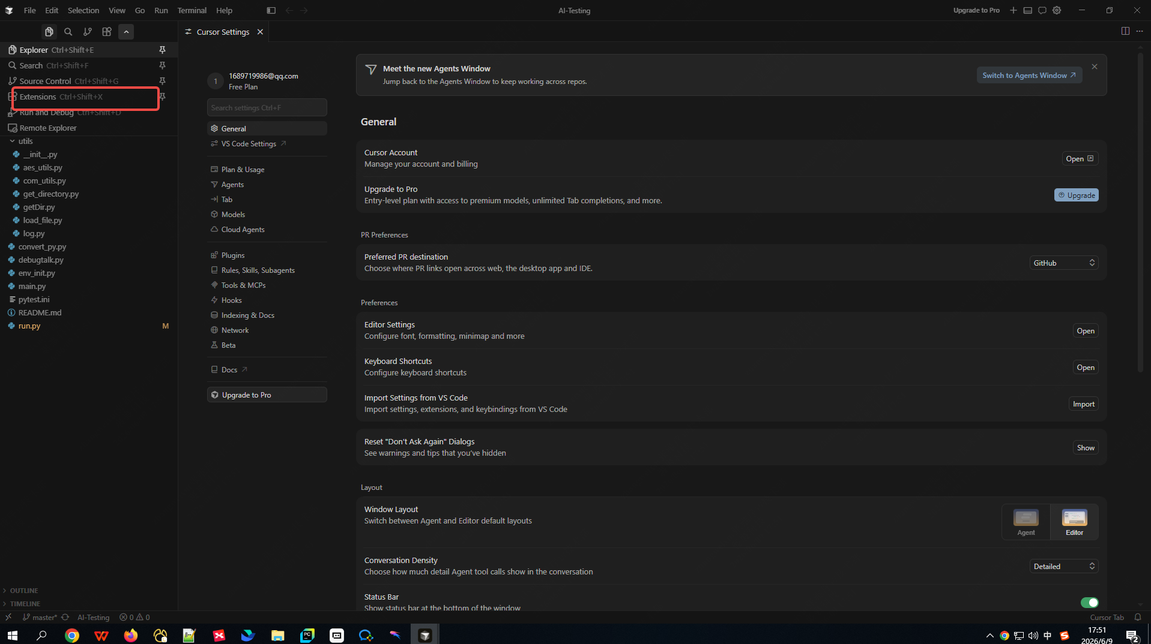
Task: Click the master branch indicator in the status bar
Action: 40,617
